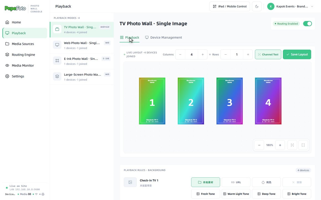
Task: Click the Columns value field showing 4
Action: tap(191, 55)
